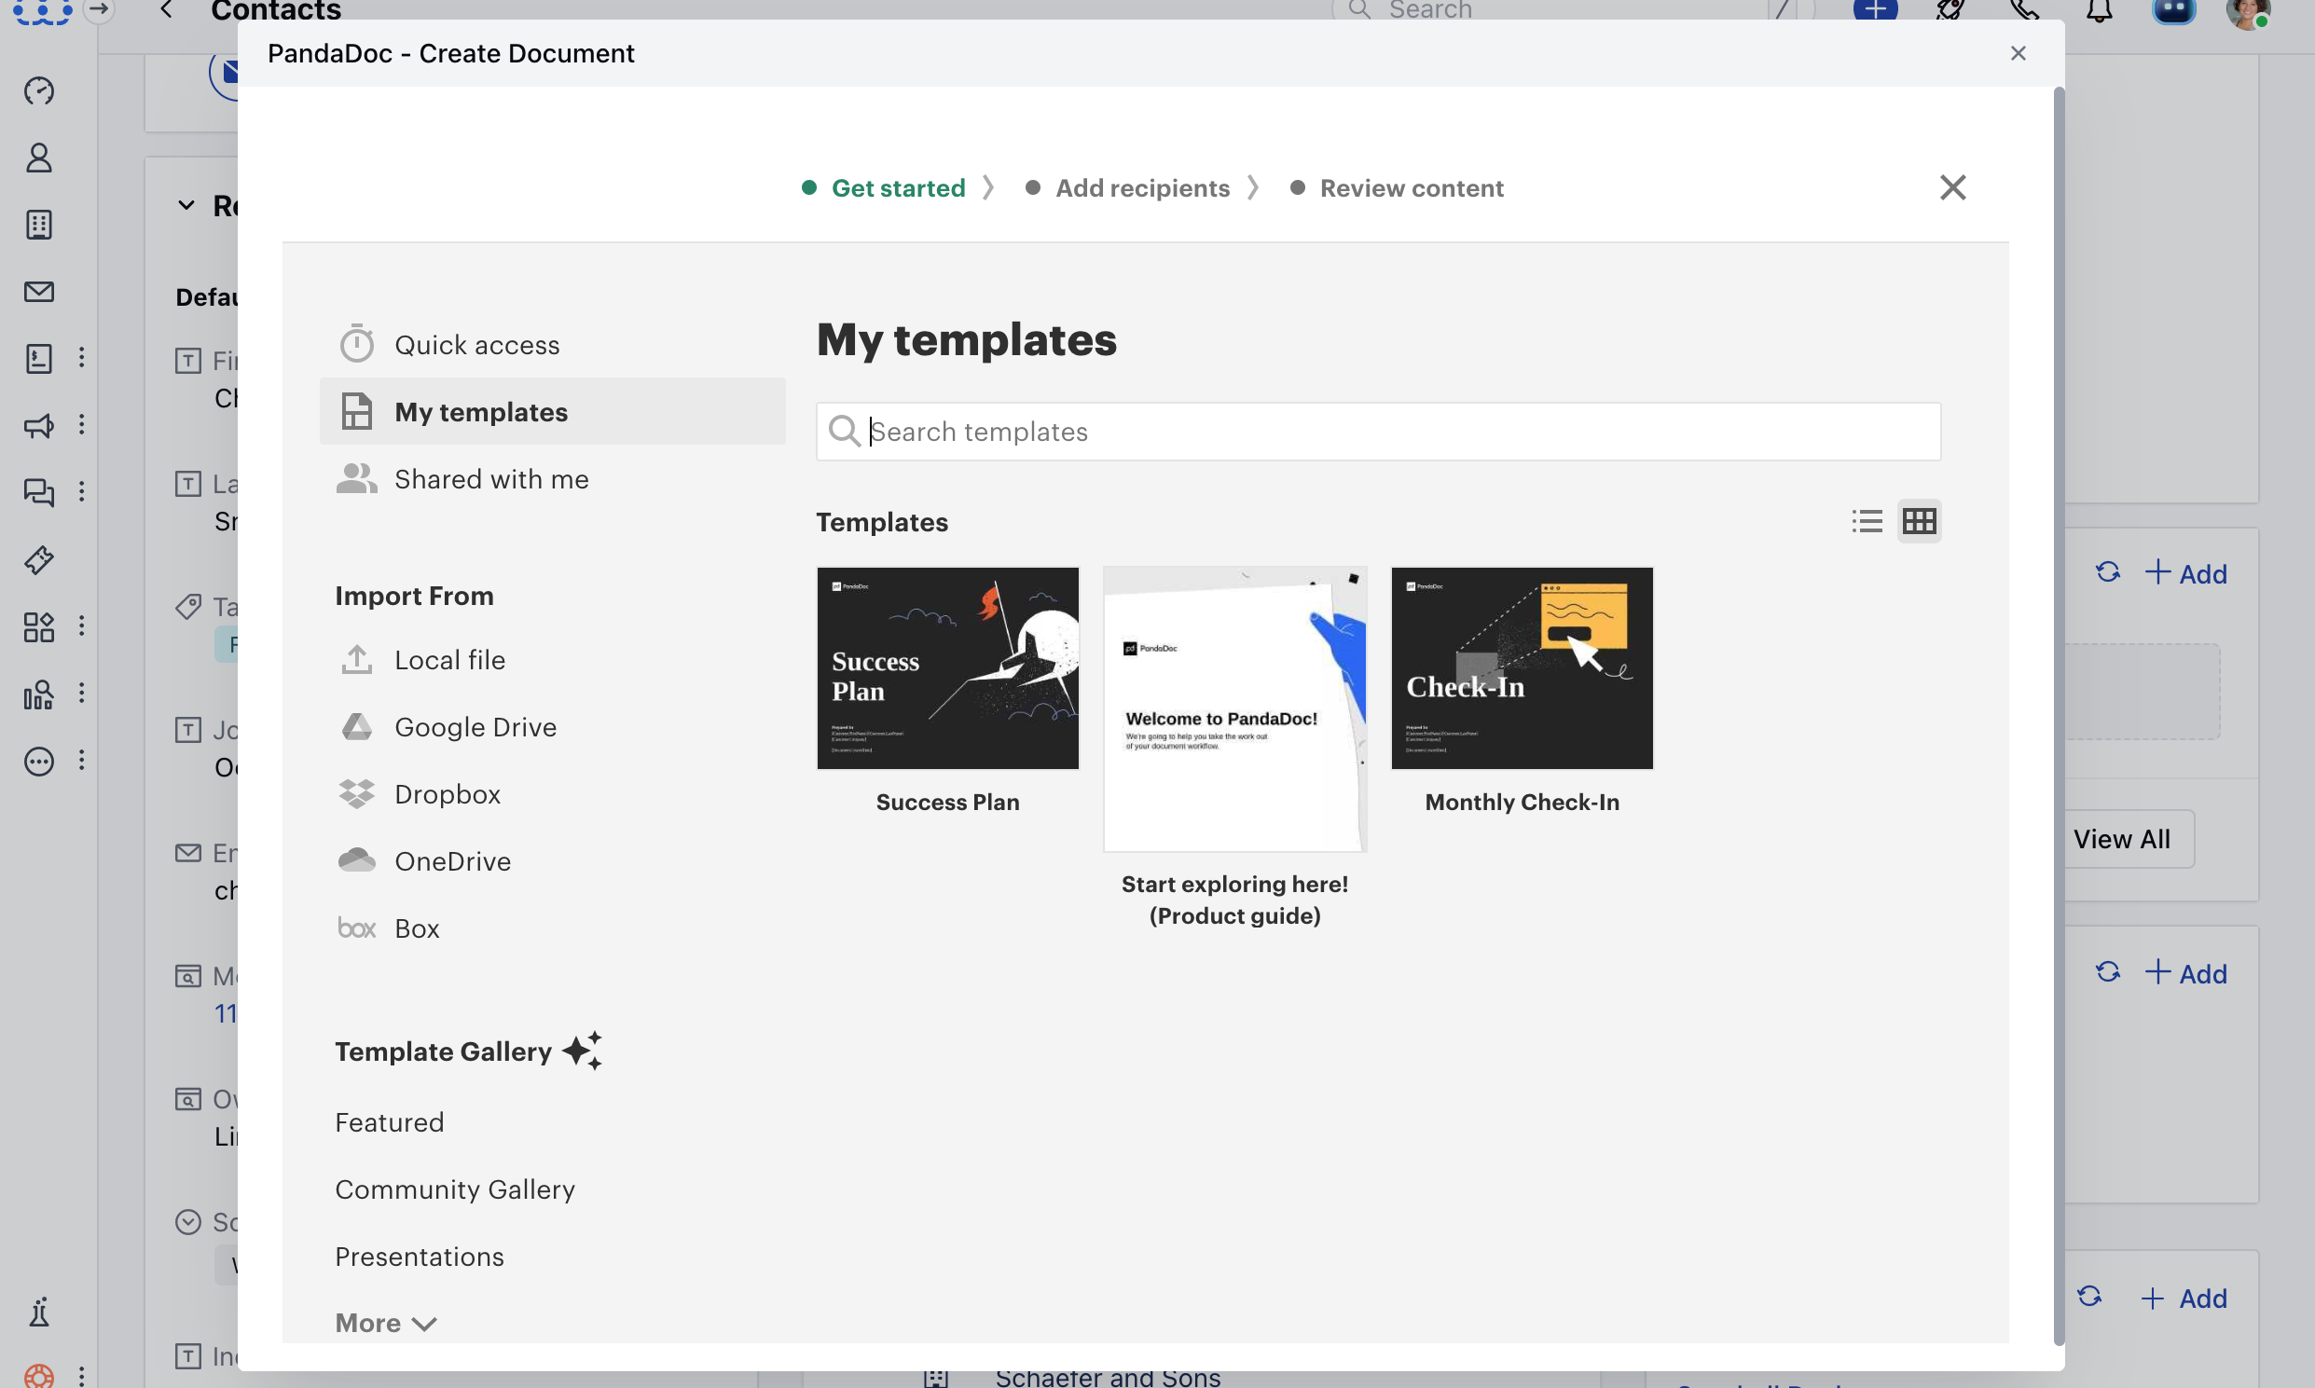Click the search magnifier icon in templates
This screenshot has height=1388, width=2315.
click(844, 432)
